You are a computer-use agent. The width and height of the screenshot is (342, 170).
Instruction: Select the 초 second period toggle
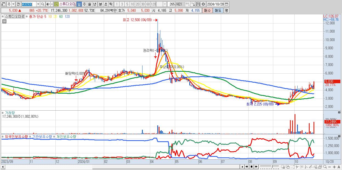click(x=106, y=4)
